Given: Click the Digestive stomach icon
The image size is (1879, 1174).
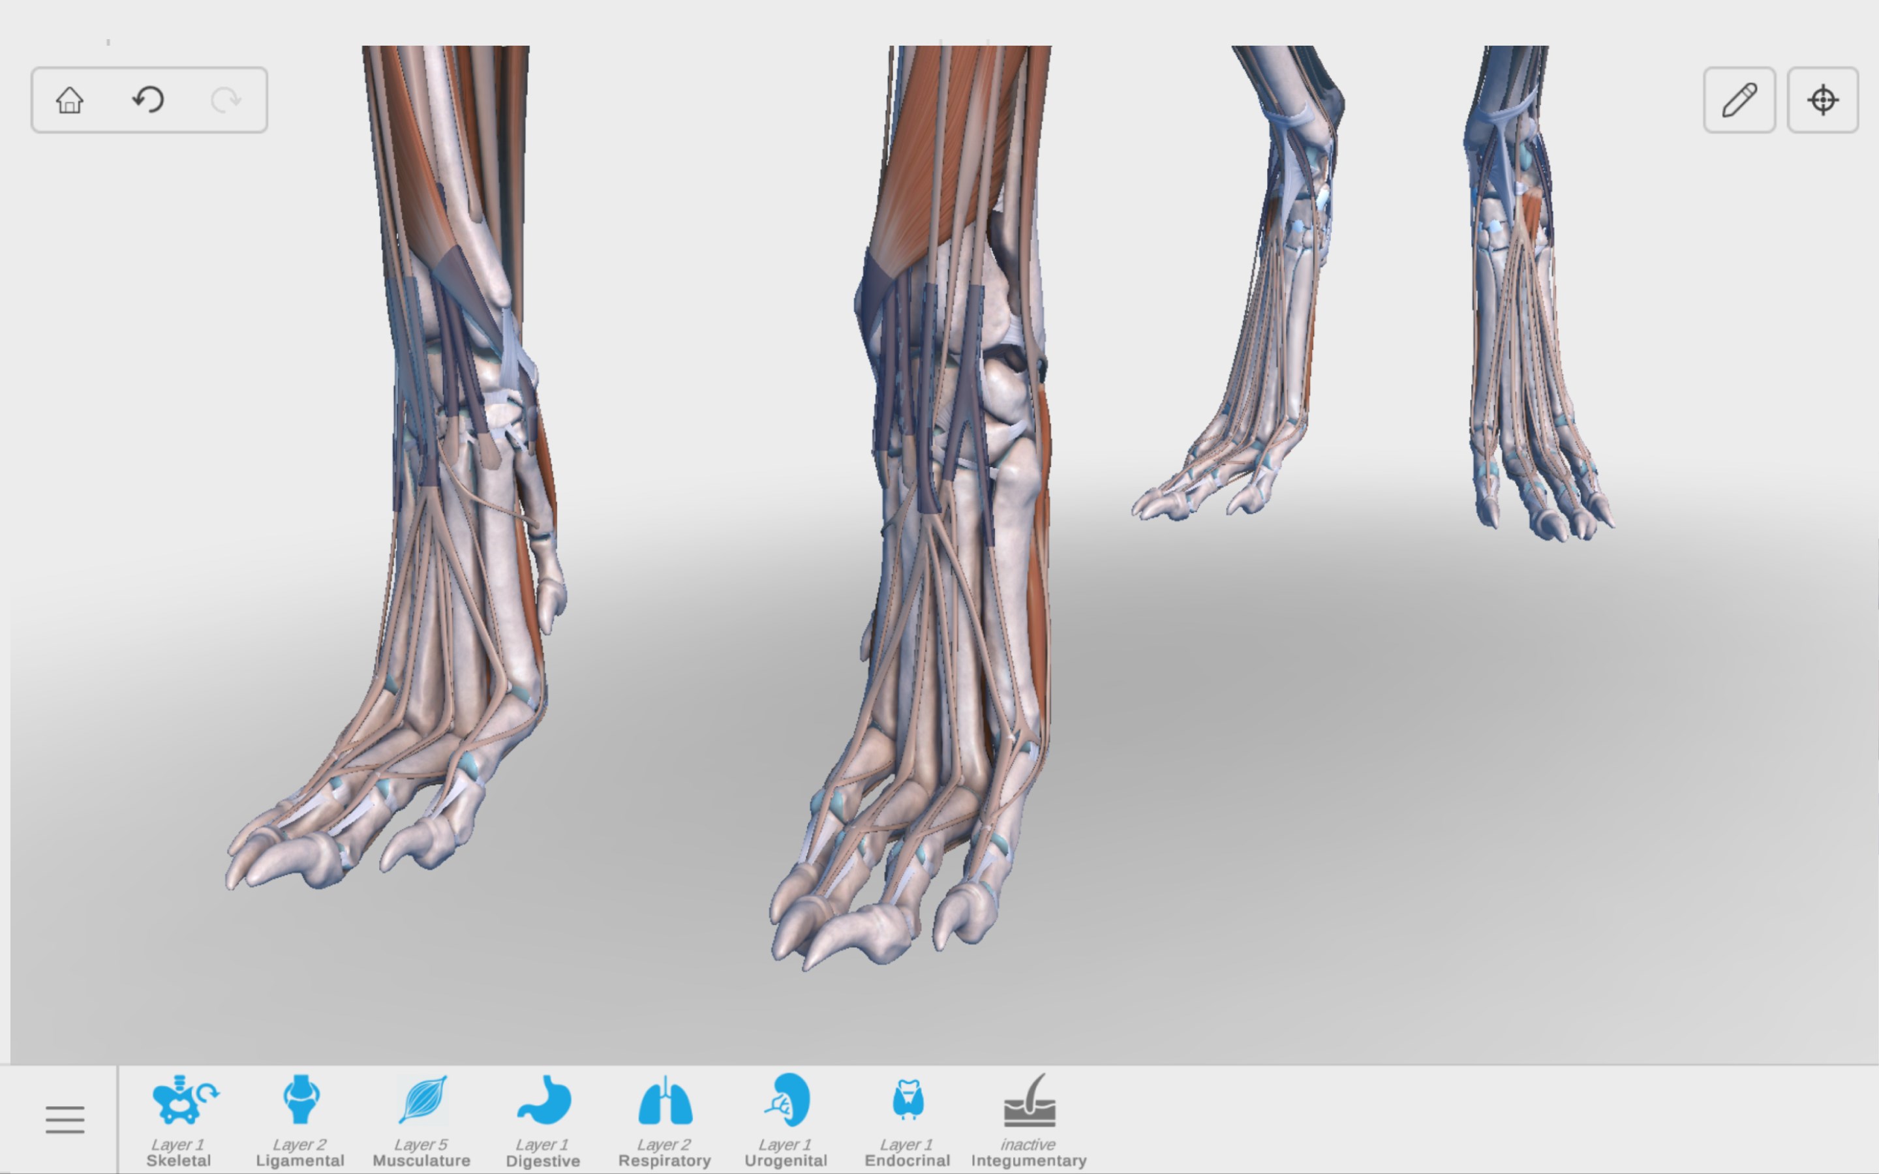Looking at the screenshot, I should [x=543, y=1101].
